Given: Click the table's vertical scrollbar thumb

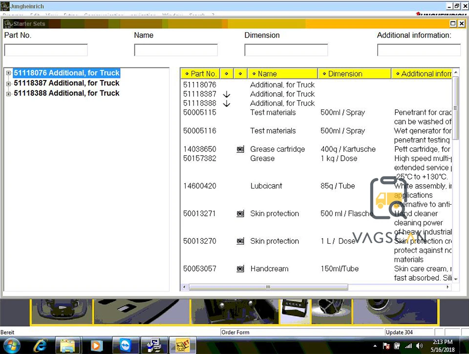Looking at the screenshot, I should (x=455, y=108).
